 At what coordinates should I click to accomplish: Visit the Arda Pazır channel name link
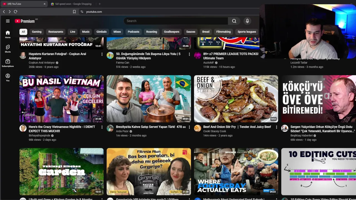pos(122,131)
